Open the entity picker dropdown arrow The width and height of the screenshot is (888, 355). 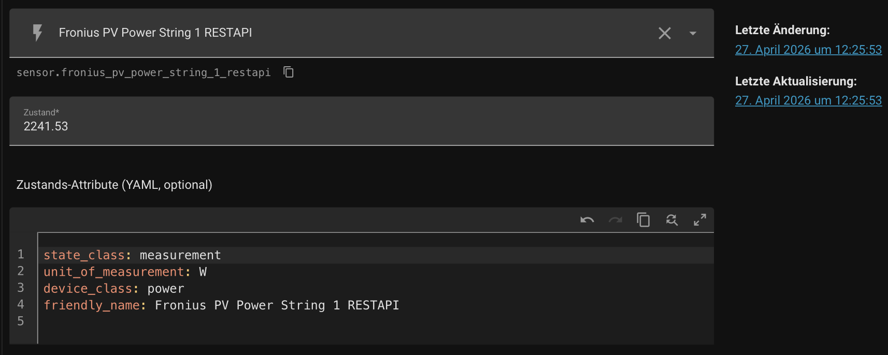coord(693,33)
